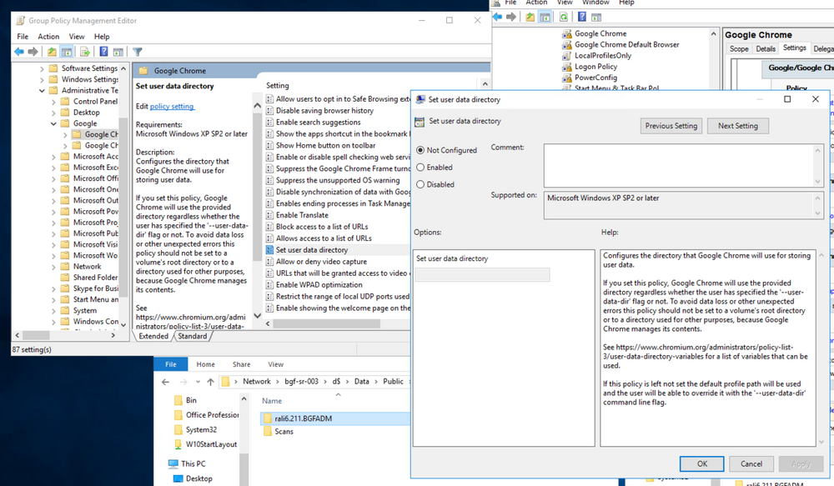Click the 'Set user data directory' path field
This screenshot has width=834, height=486.
point(482,275)
